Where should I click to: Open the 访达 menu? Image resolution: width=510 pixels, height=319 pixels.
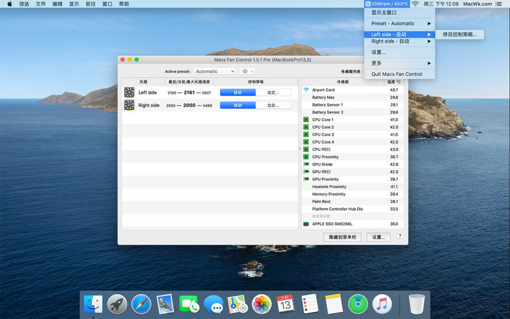24,4
